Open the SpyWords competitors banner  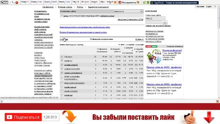pos(174,2)
